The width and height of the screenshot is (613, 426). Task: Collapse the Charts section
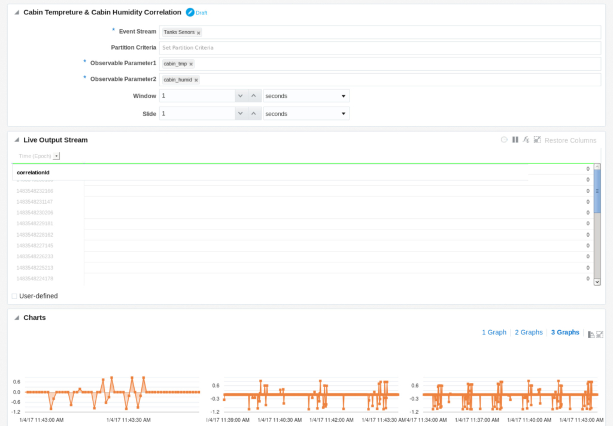pyautogui.click(x=17, y=318)
